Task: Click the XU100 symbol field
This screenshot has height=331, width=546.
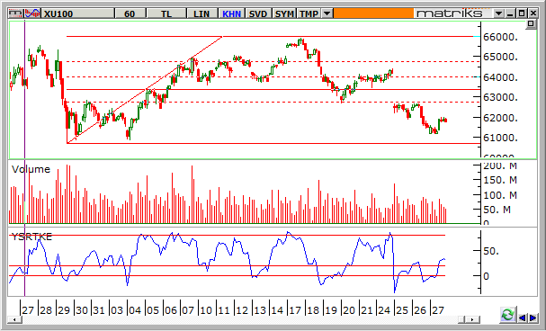Action: [x=77, y=13]
